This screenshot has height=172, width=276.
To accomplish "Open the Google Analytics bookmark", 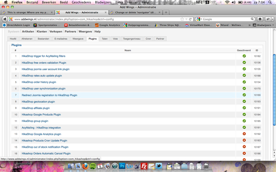I will pos(108,25).
